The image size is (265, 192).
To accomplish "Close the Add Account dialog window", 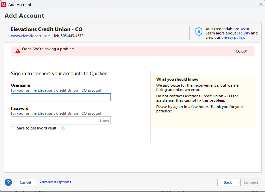I will (x=261, y=4).
